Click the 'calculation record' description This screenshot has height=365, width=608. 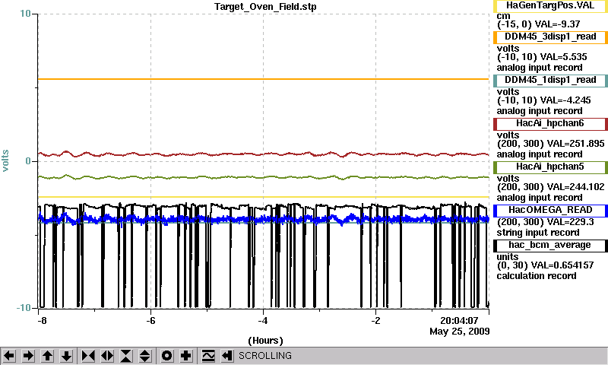[537, 276]
